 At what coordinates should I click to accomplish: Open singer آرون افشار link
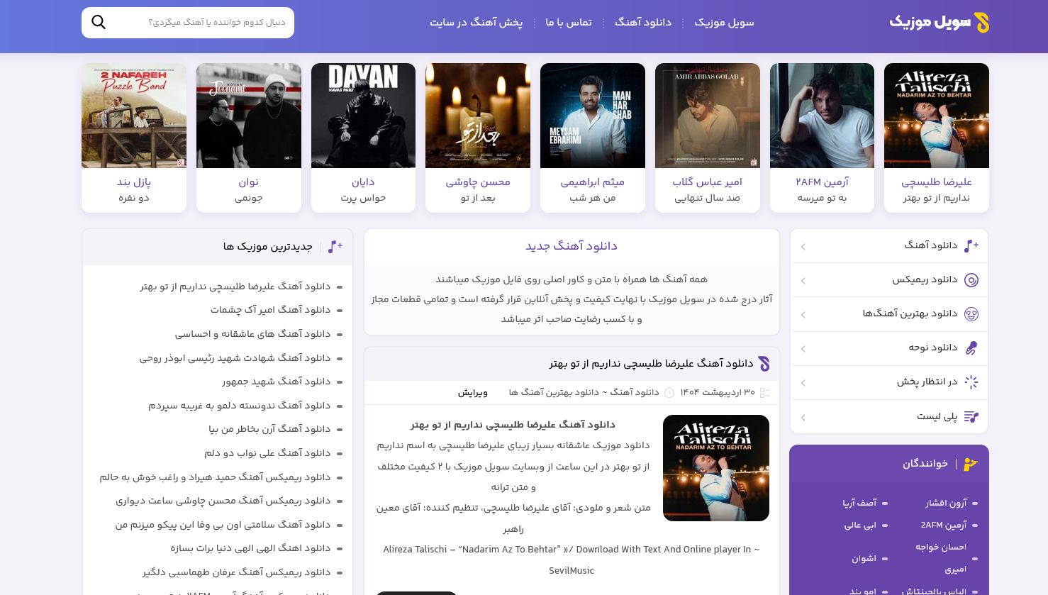click(946, 503)
